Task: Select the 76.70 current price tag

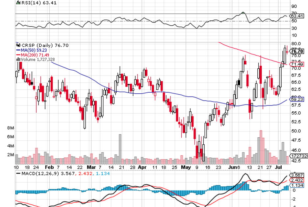Action: [x=297, y=51]
